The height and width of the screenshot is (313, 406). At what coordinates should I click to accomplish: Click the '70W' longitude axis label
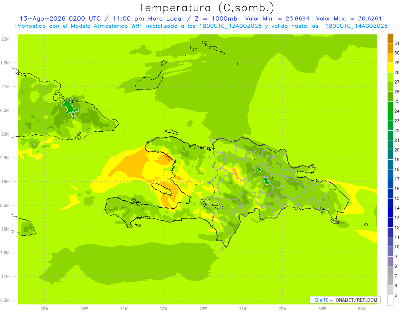(283, 309)
